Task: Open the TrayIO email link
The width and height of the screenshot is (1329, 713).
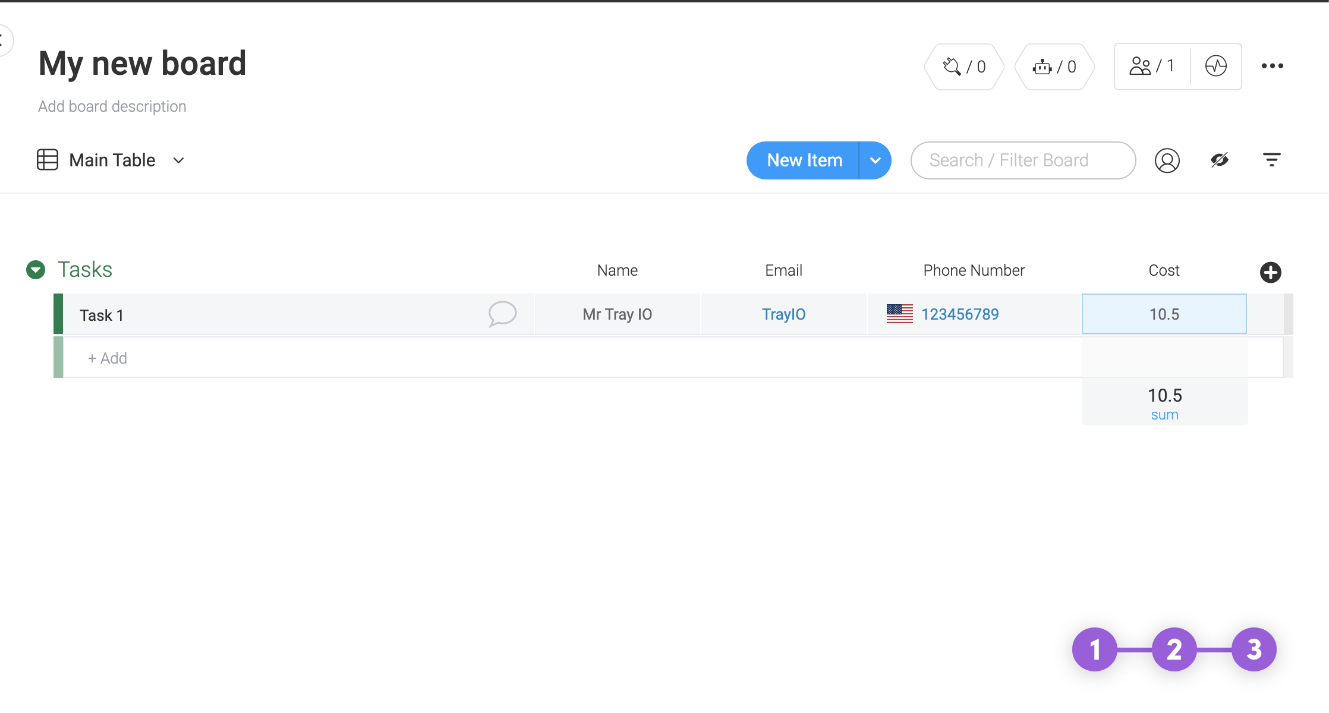Action: 783,314
